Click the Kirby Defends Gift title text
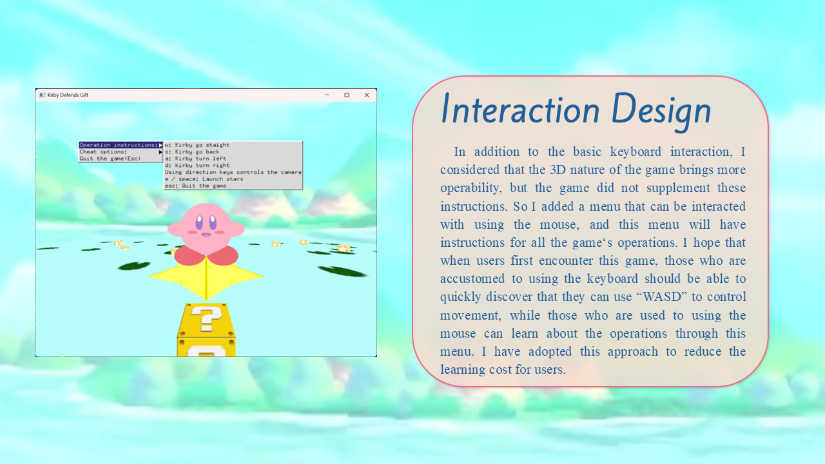The image size is (825, 464). [68, 95]
